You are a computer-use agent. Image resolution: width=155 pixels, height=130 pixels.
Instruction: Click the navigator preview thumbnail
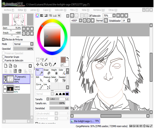point(18,20)
